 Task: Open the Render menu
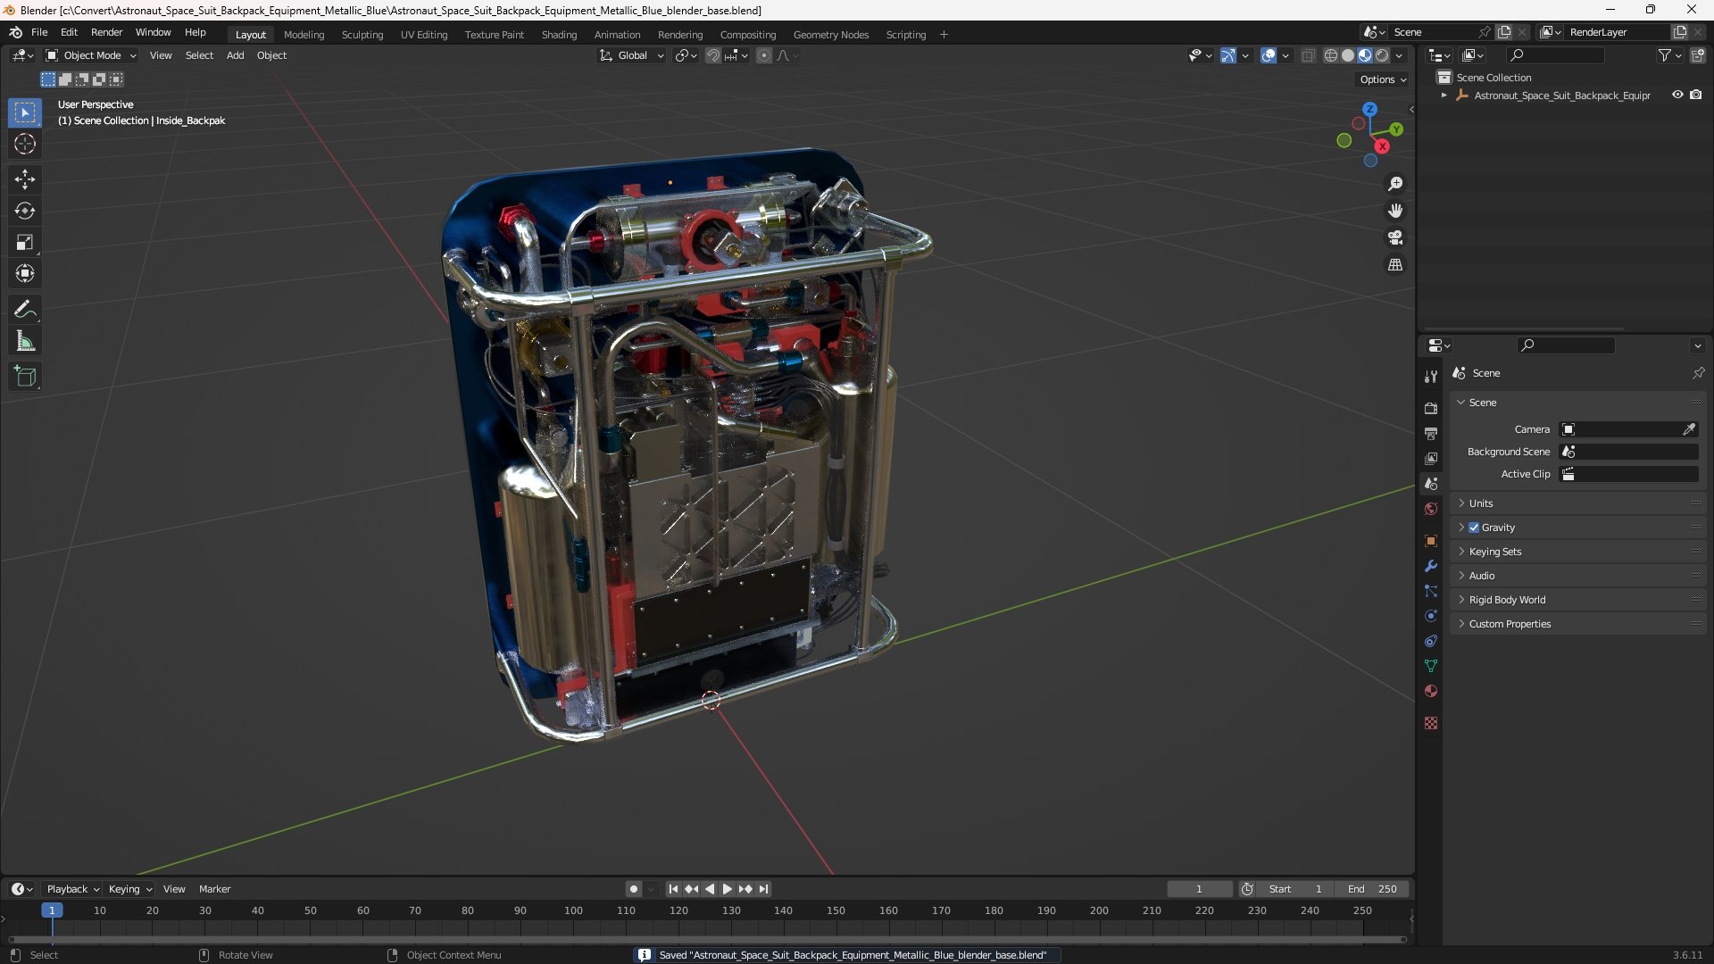106,32
